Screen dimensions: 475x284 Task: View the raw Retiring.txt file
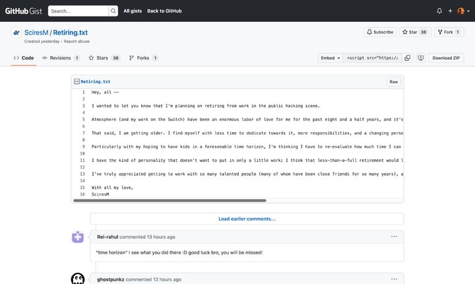click(393, 82)
